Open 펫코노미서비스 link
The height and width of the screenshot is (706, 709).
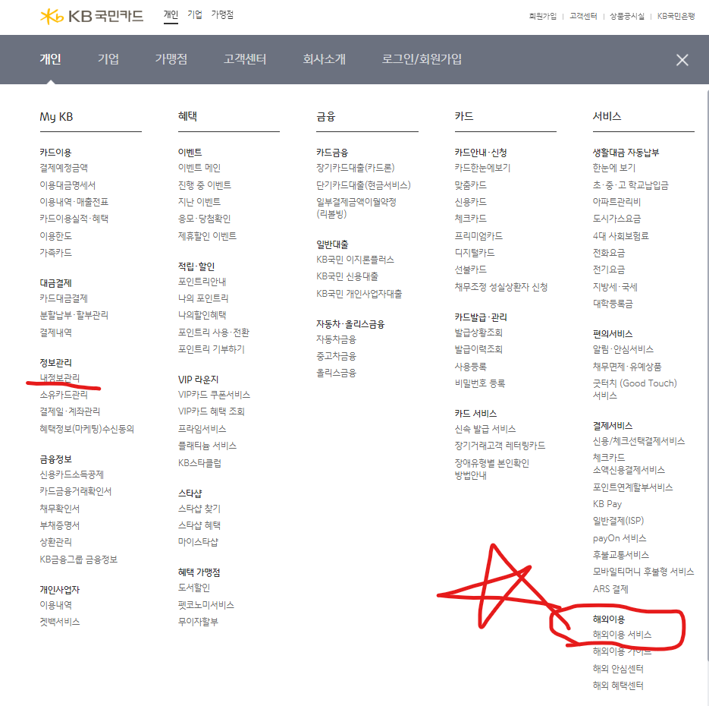point(206,605)
